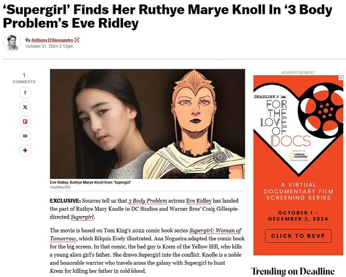Screen dimensions: 346x277
Task: Open Anthony D'Alessandro author link
Action: [x=52, y=40]
